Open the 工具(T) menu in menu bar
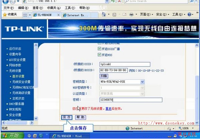This screenshot has width=200, height=140. (x=70, y=8)
